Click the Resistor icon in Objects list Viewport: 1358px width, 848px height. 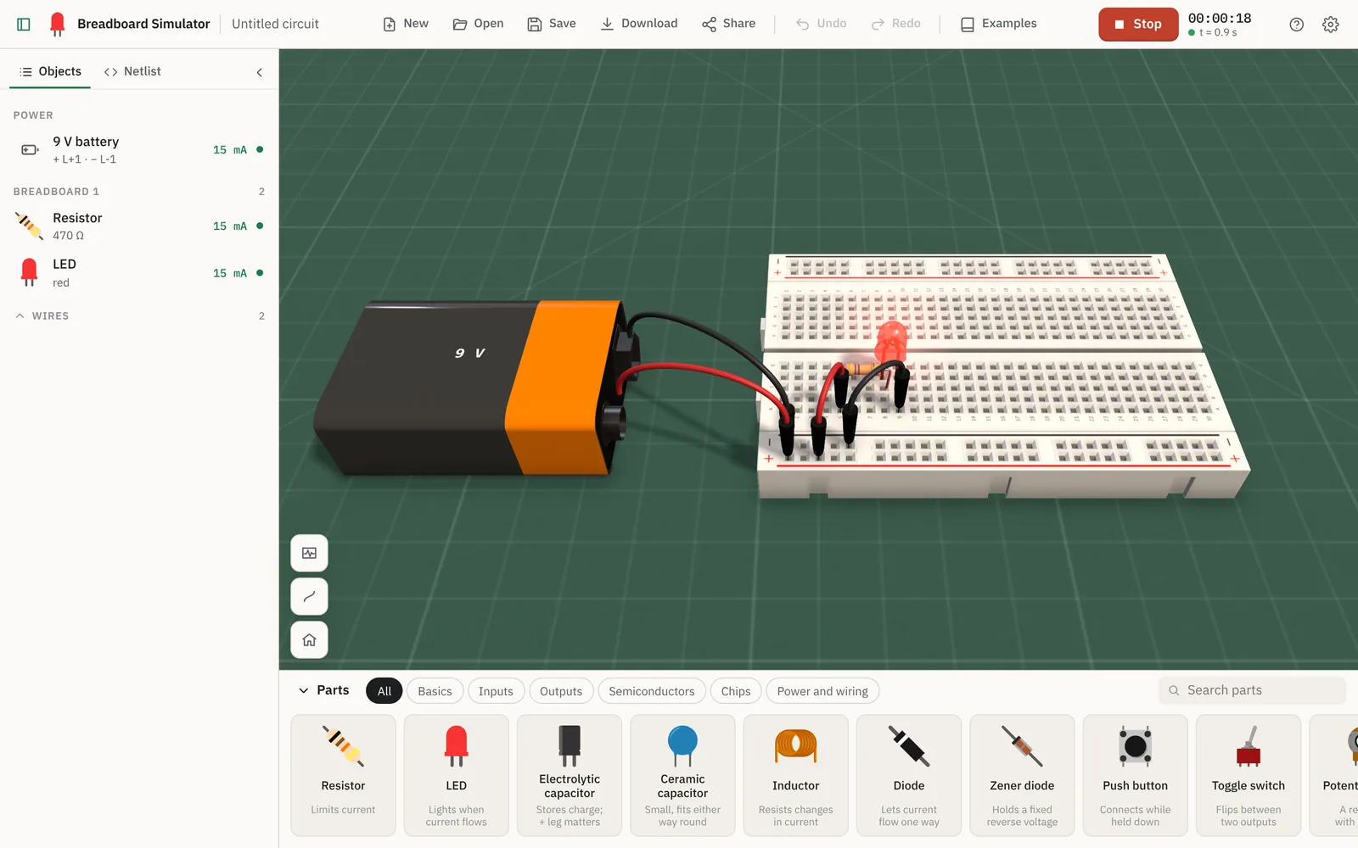pos(29,226)
